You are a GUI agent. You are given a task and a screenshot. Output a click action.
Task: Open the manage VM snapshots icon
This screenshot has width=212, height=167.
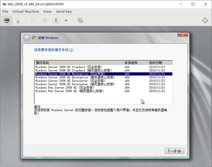[80, 20]
